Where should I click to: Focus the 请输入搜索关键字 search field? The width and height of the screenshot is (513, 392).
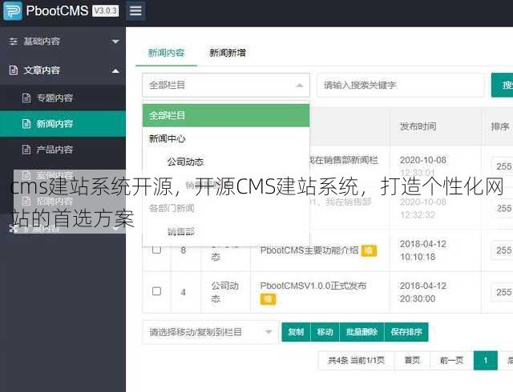pyautogui.click(x=401, y=86)
